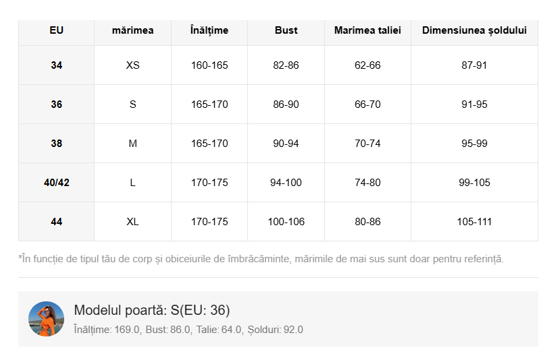Click the Dimensiunea șoldului column header
Screen dimensions: 560x358
coord(474,30)
